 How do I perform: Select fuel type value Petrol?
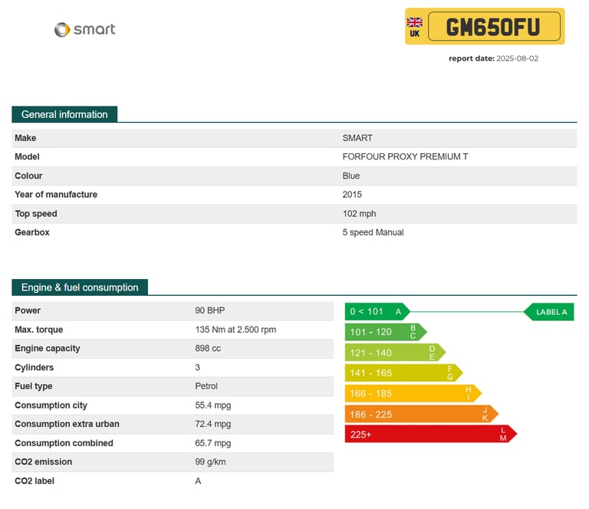point(206,386)
